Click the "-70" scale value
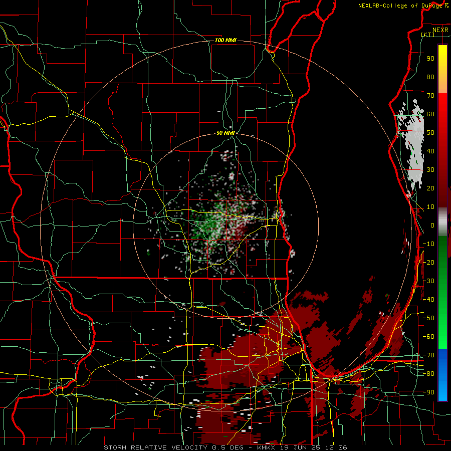Viewport: 451px width, 451px height. coord(428,355)
